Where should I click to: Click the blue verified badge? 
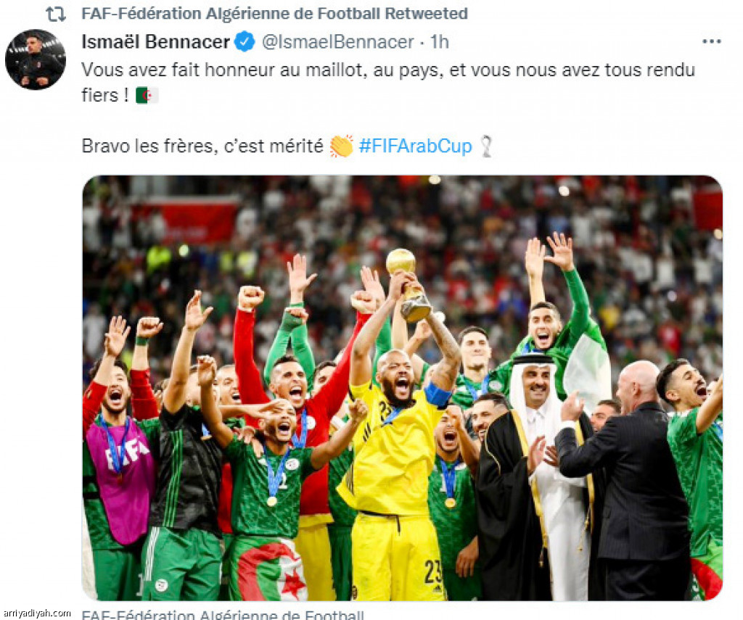click(x=245, y=41)
